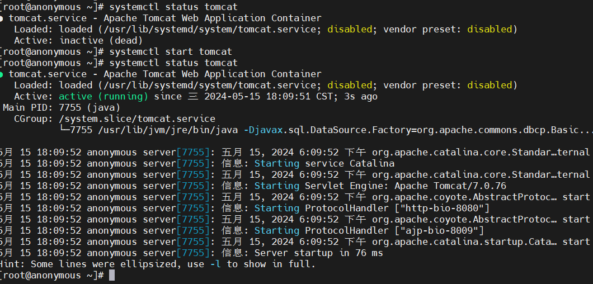
Task: Click the 'systemctl start tomcat' command text
Action: [171, 51]
